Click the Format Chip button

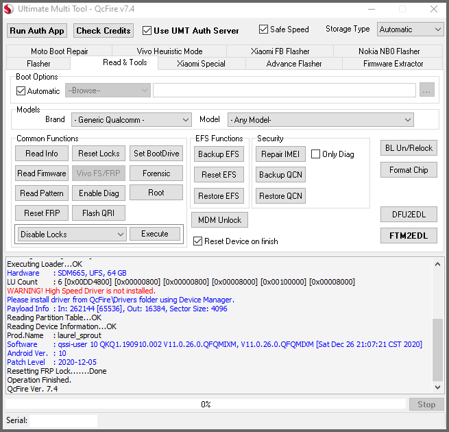click(x=409, y=170)
